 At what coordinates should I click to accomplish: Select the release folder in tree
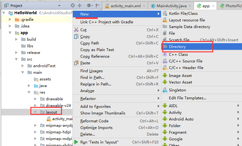(34, 52)
